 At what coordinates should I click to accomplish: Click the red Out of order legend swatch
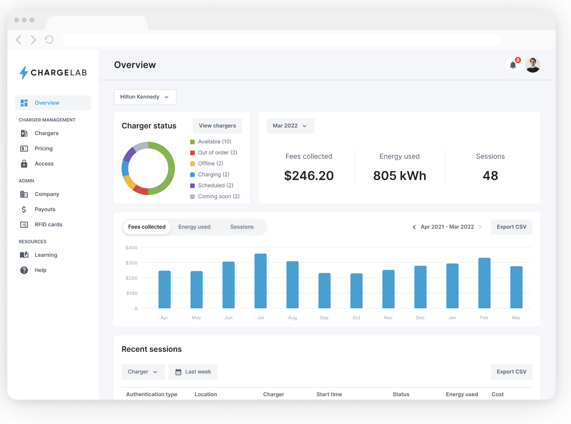pos(192,153)
